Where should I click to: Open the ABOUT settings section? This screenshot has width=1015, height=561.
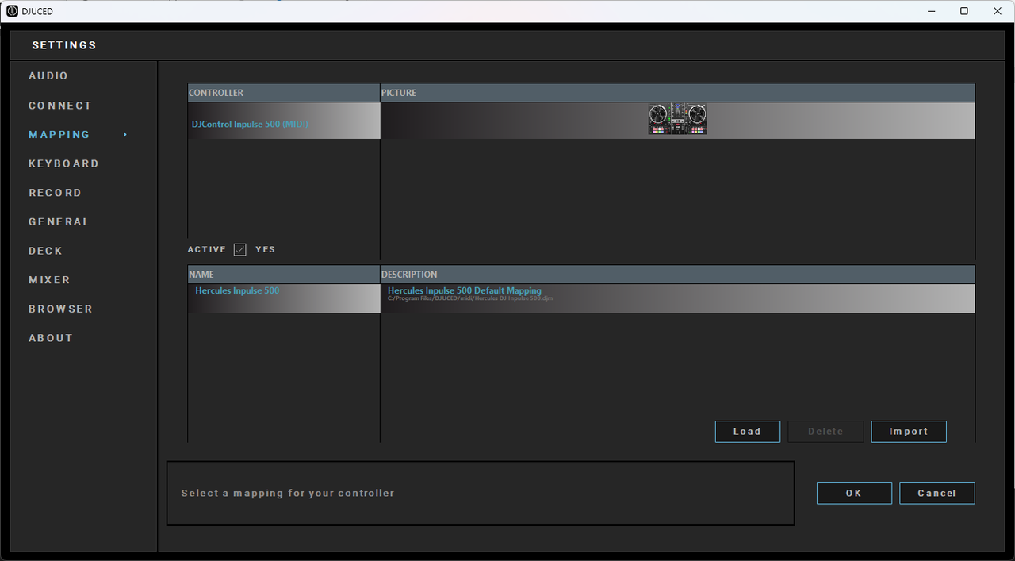pos(51,338)
